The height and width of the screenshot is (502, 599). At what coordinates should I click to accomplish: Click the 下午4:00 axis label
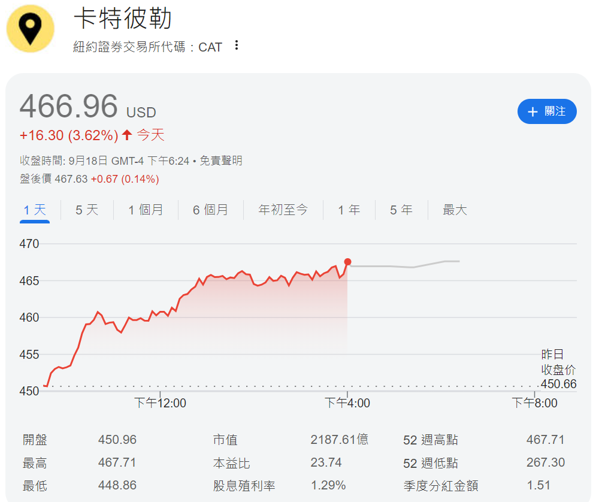click(x=347, y=403)
